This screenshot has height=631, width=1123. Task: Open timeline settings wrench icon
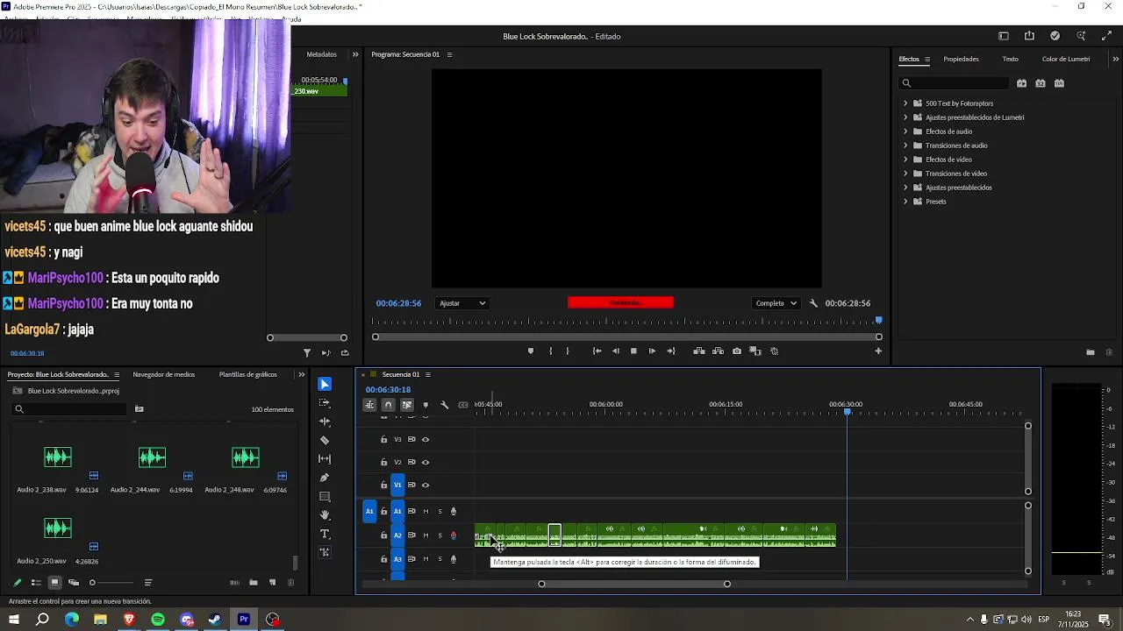coord(444,405)
